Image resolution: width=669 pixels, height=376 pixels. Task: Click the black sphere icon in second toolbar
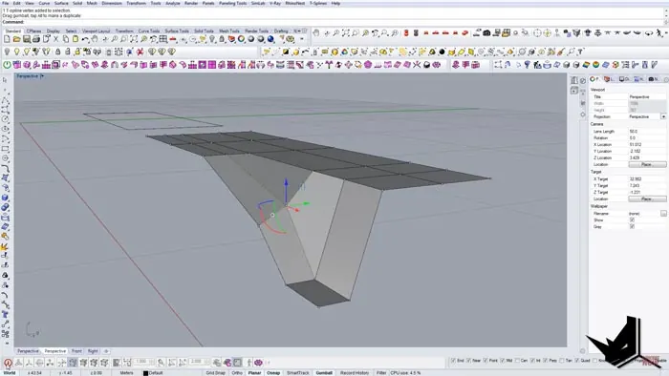442,52
